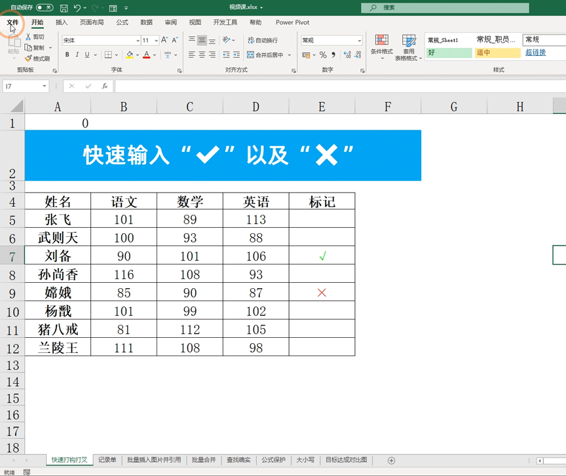Select cell containing 孙尚香
Image resolution: width=566 pixels, height=476 pixels.
pyautogui.click(x=58, y=274)
